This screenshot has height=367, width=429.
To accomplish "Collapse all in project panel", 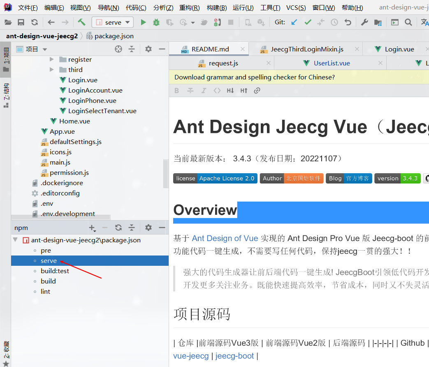I will [x=132, y=49].
